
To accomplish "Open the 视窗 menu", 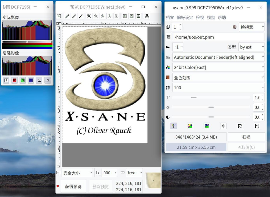I will (211, 18).
